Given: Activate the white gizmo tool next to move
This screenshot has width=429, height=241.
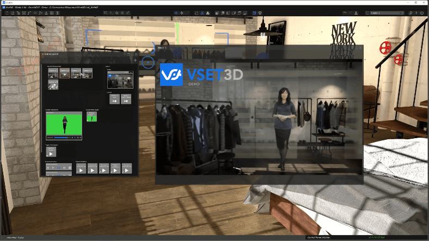Looking at the screenshot, I should click(x=181, y=13).
